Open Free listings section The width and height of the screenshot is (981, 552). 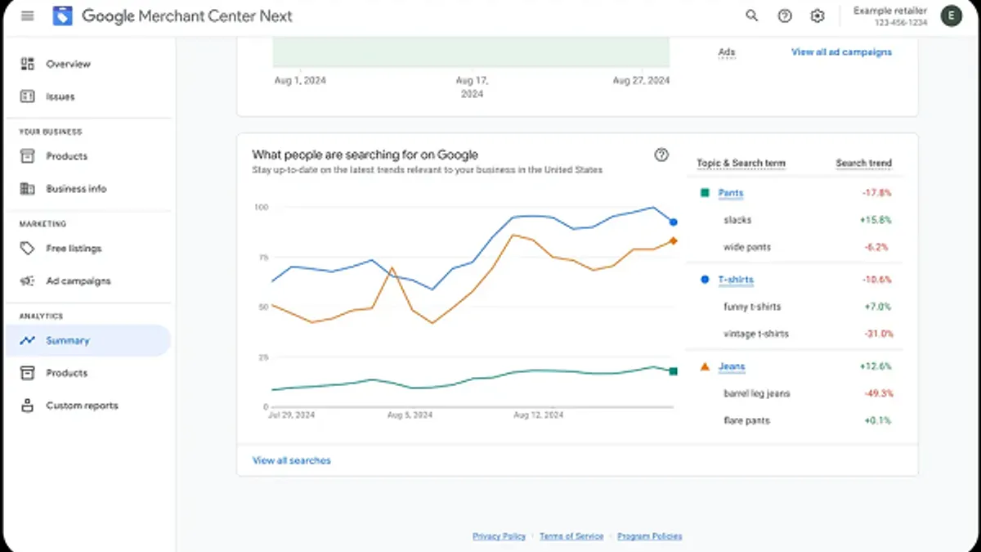coord(74,249)
